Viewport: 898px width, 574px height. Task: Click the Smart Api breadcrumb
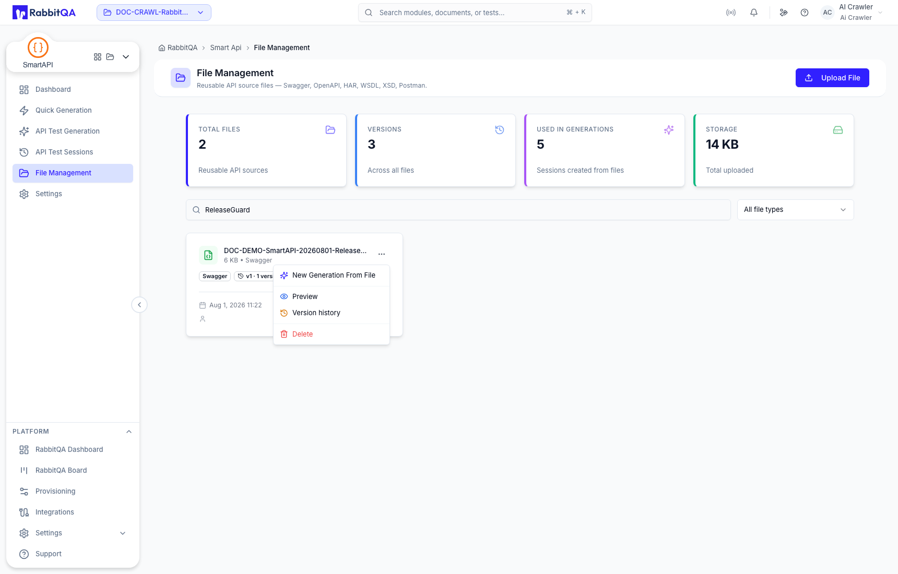click(x=226, y=47)
